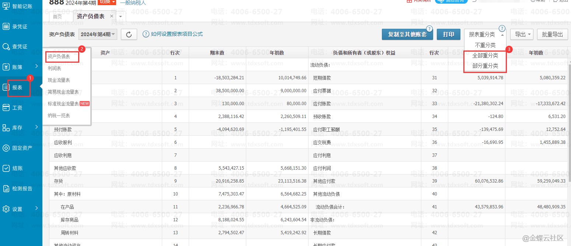
Task: Select 全部重分类 from the dropdown list
Action: (x=485, y=55)
